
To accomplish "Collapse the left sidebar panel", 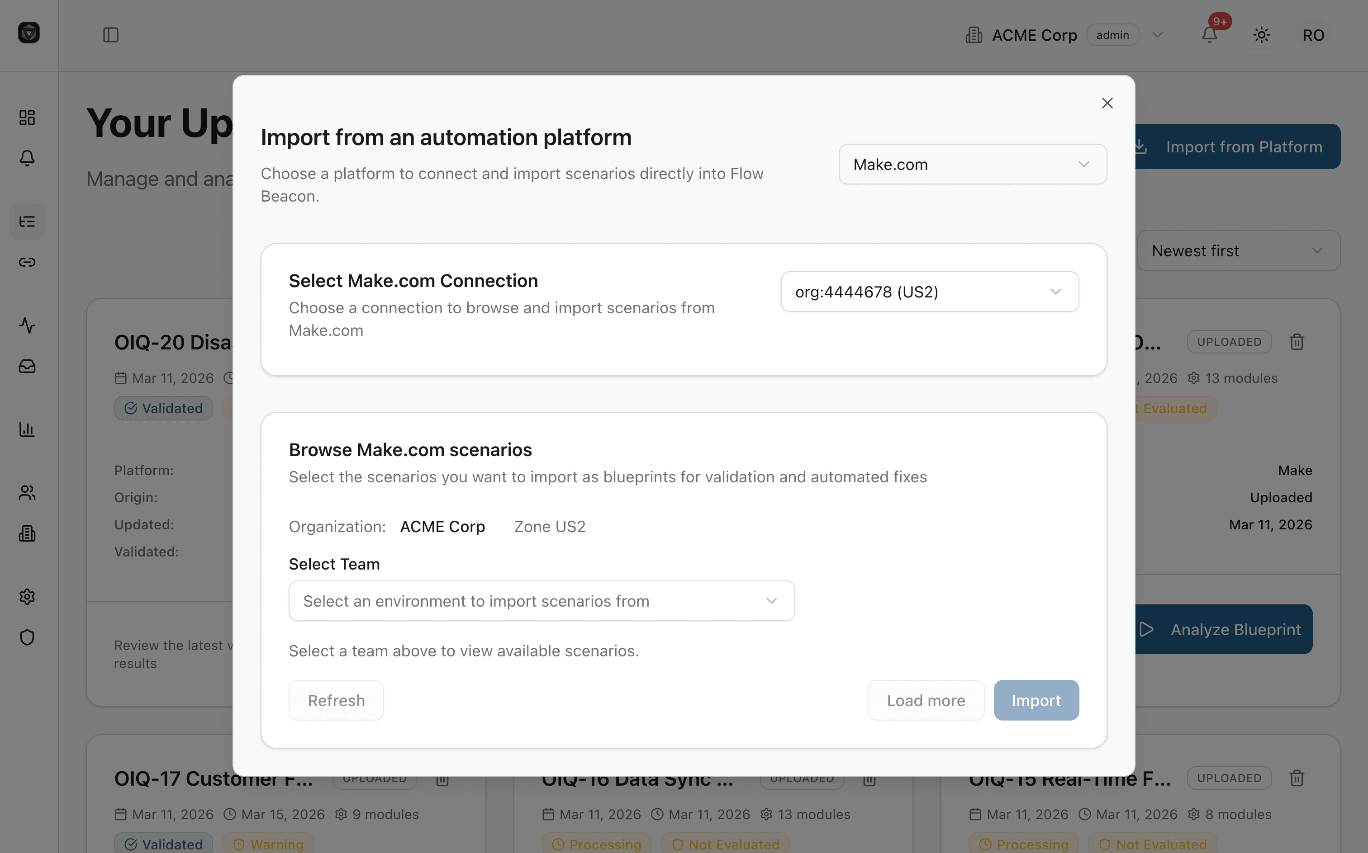I will pyautogui.click(x=111, y=34).
